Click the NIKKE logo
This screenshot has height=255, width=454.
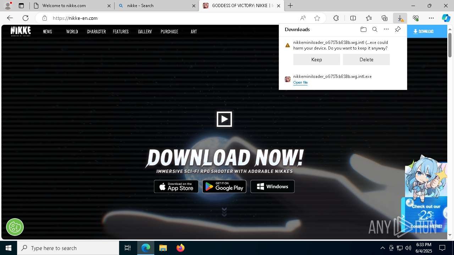[21, 31]
